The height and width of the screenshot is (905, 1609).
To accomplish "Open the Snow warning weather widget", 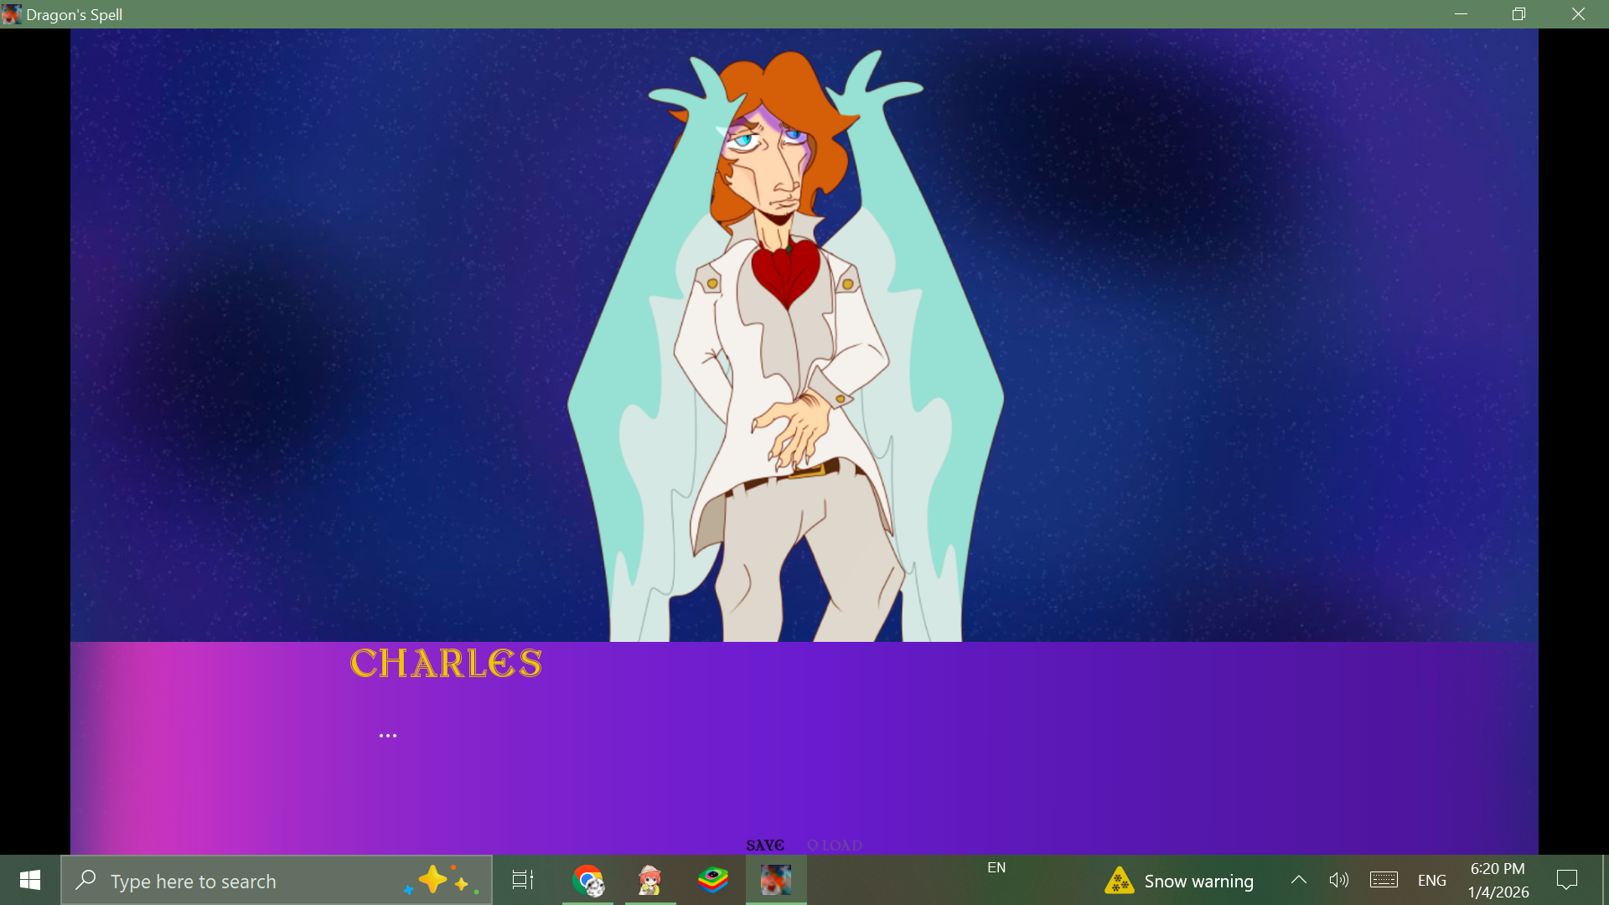I will coord(1180,881).
